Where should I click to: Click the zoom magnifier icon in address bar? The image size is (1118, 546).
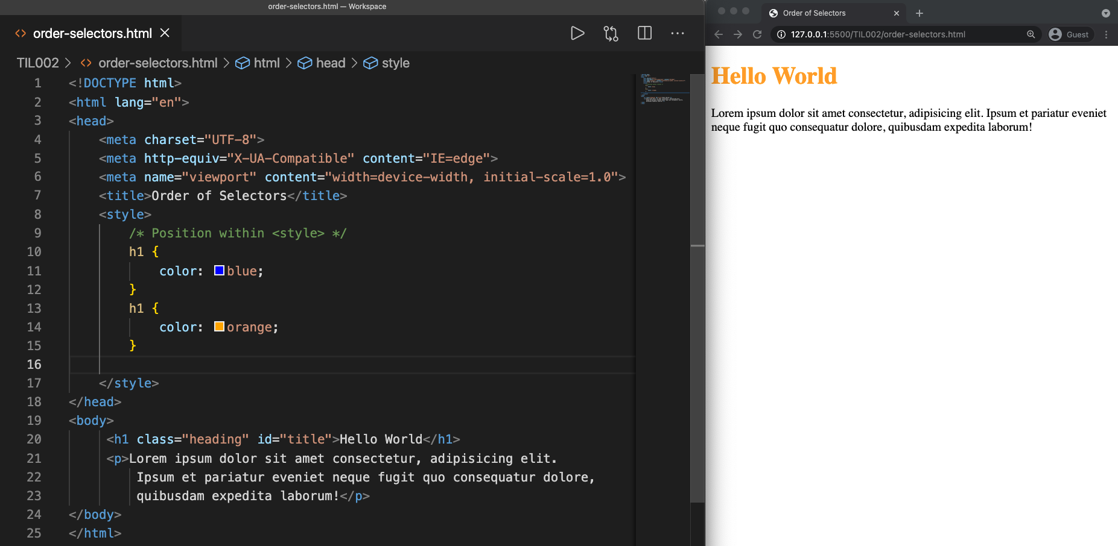(x=1031, y=34)
